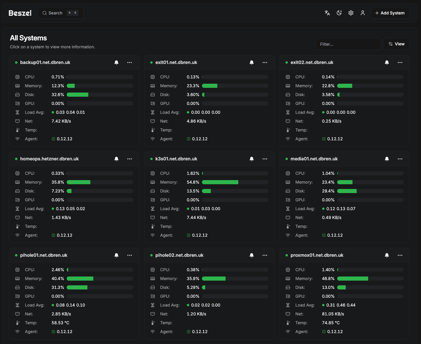421x344 pixels.
Task: Open the proxmox01.net.dbren.uk system link
Action: (x=317, y=255)
